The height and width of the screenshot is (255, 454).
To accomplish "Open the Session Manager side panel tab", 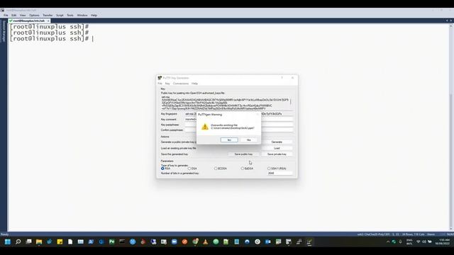I will coord(4,31).
